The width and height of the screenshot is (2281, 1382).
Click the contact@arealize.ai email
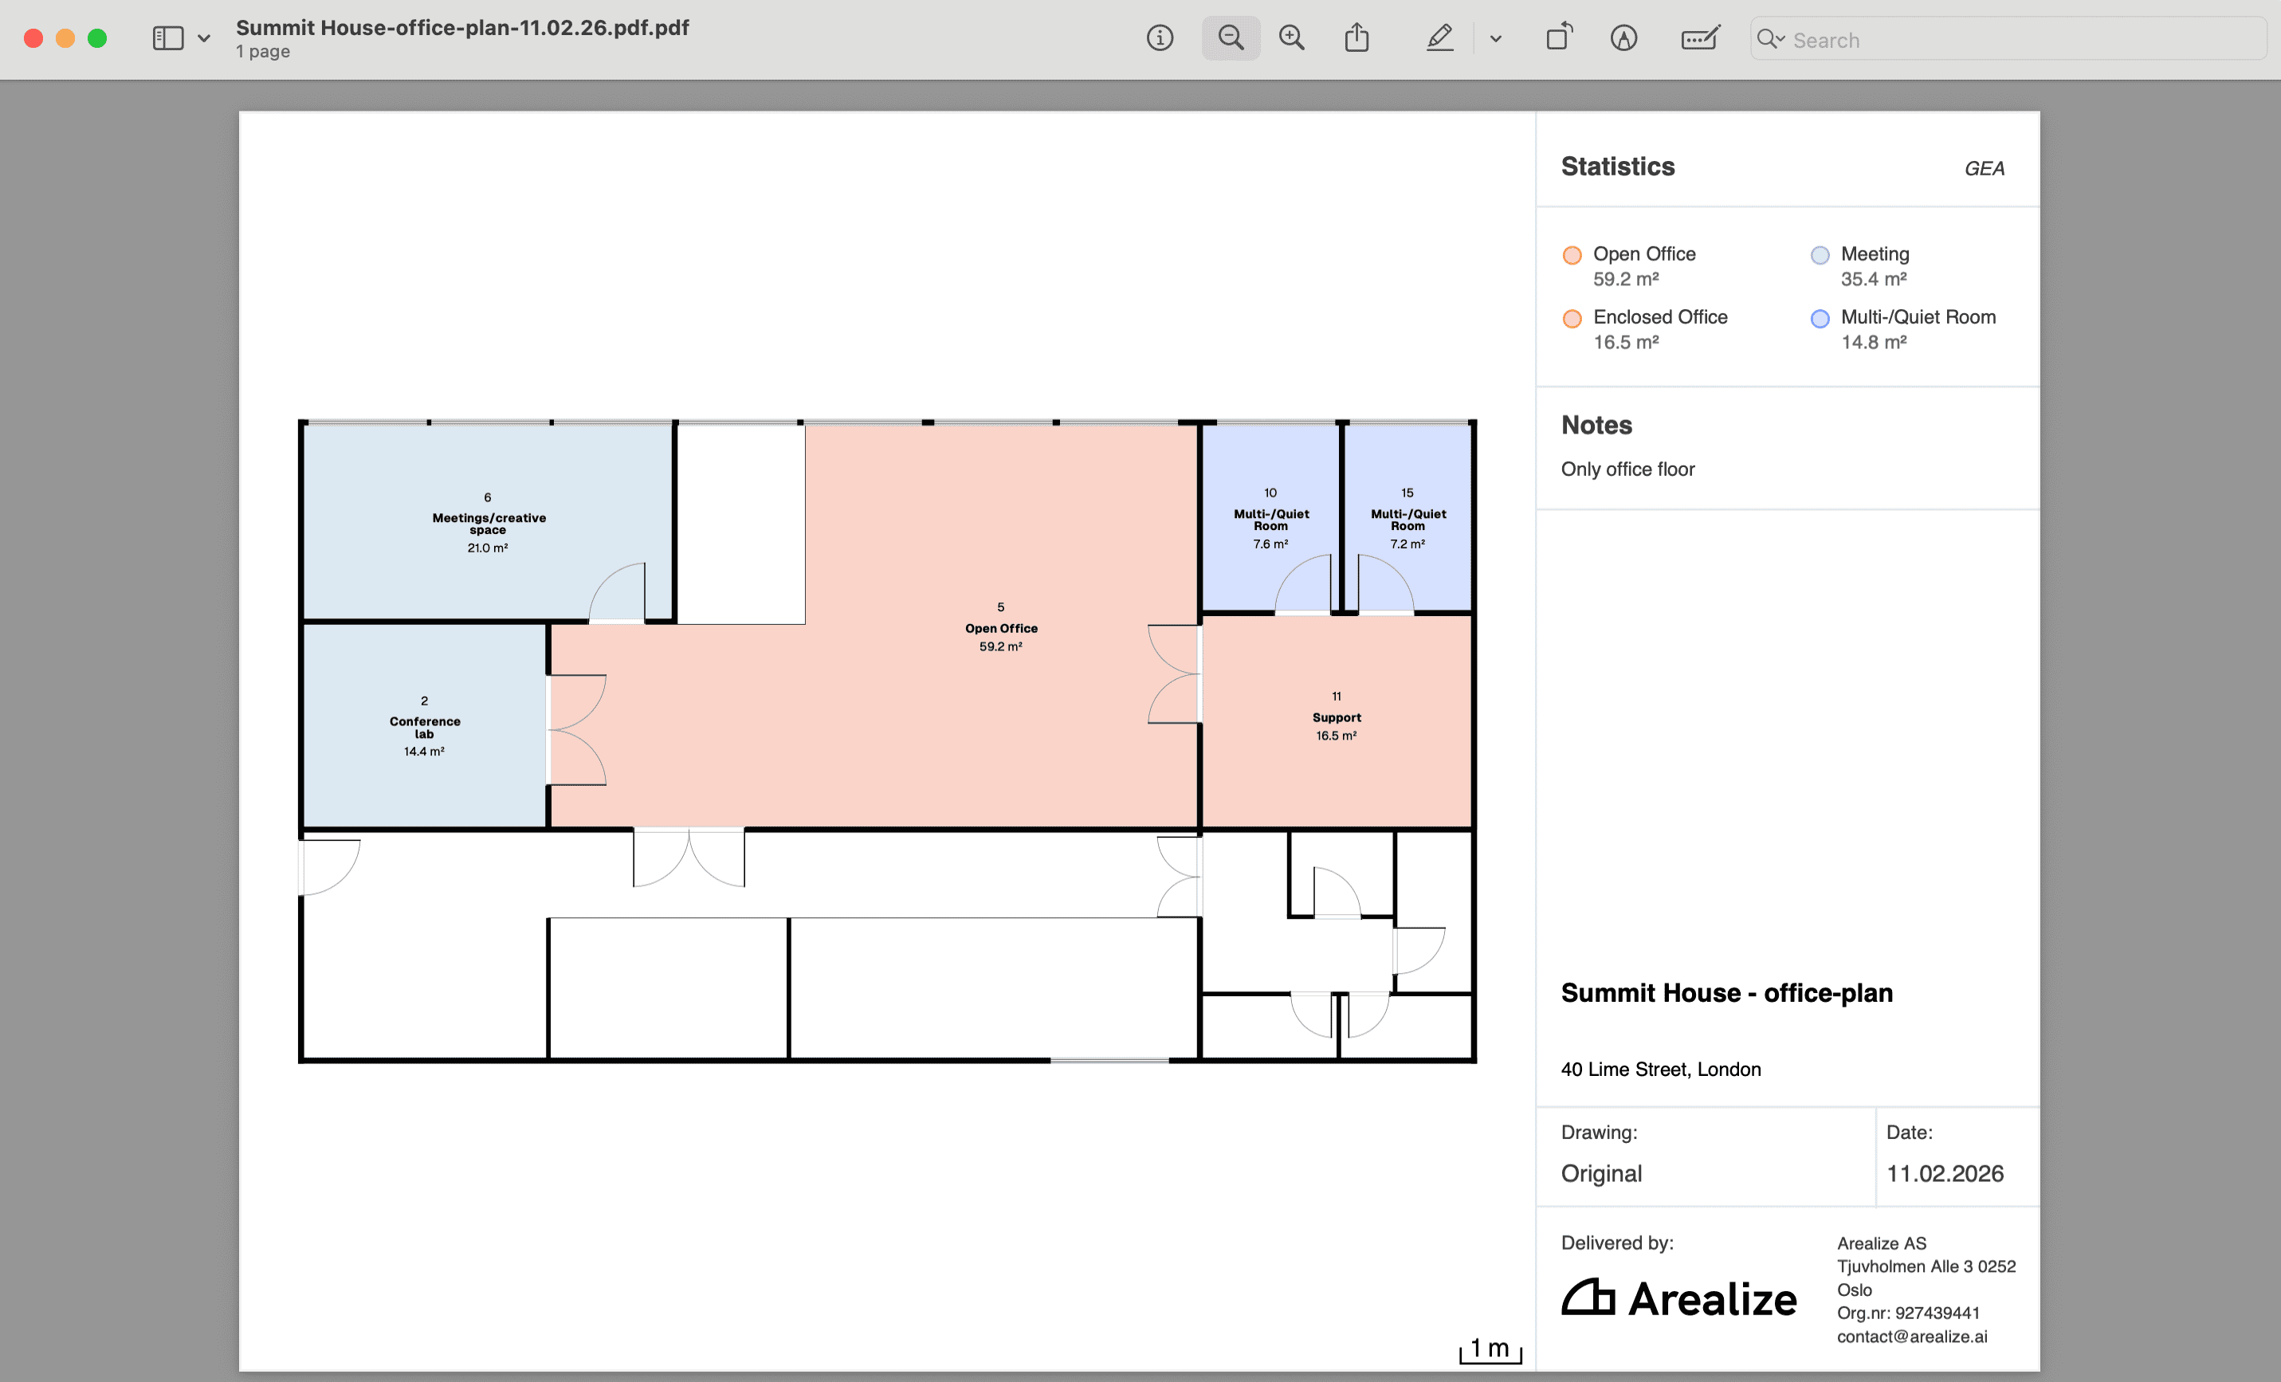point(1912,1337)
